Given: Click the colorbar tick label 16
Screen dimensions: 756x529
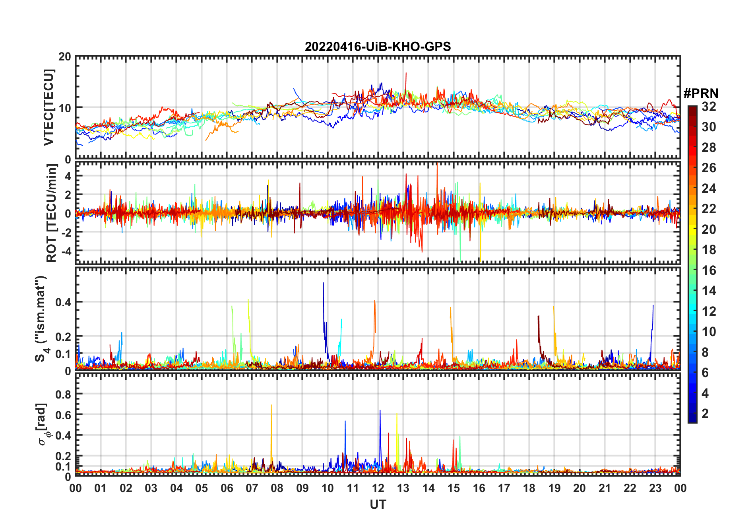Looking at the screenshot, I should (708, 270).
